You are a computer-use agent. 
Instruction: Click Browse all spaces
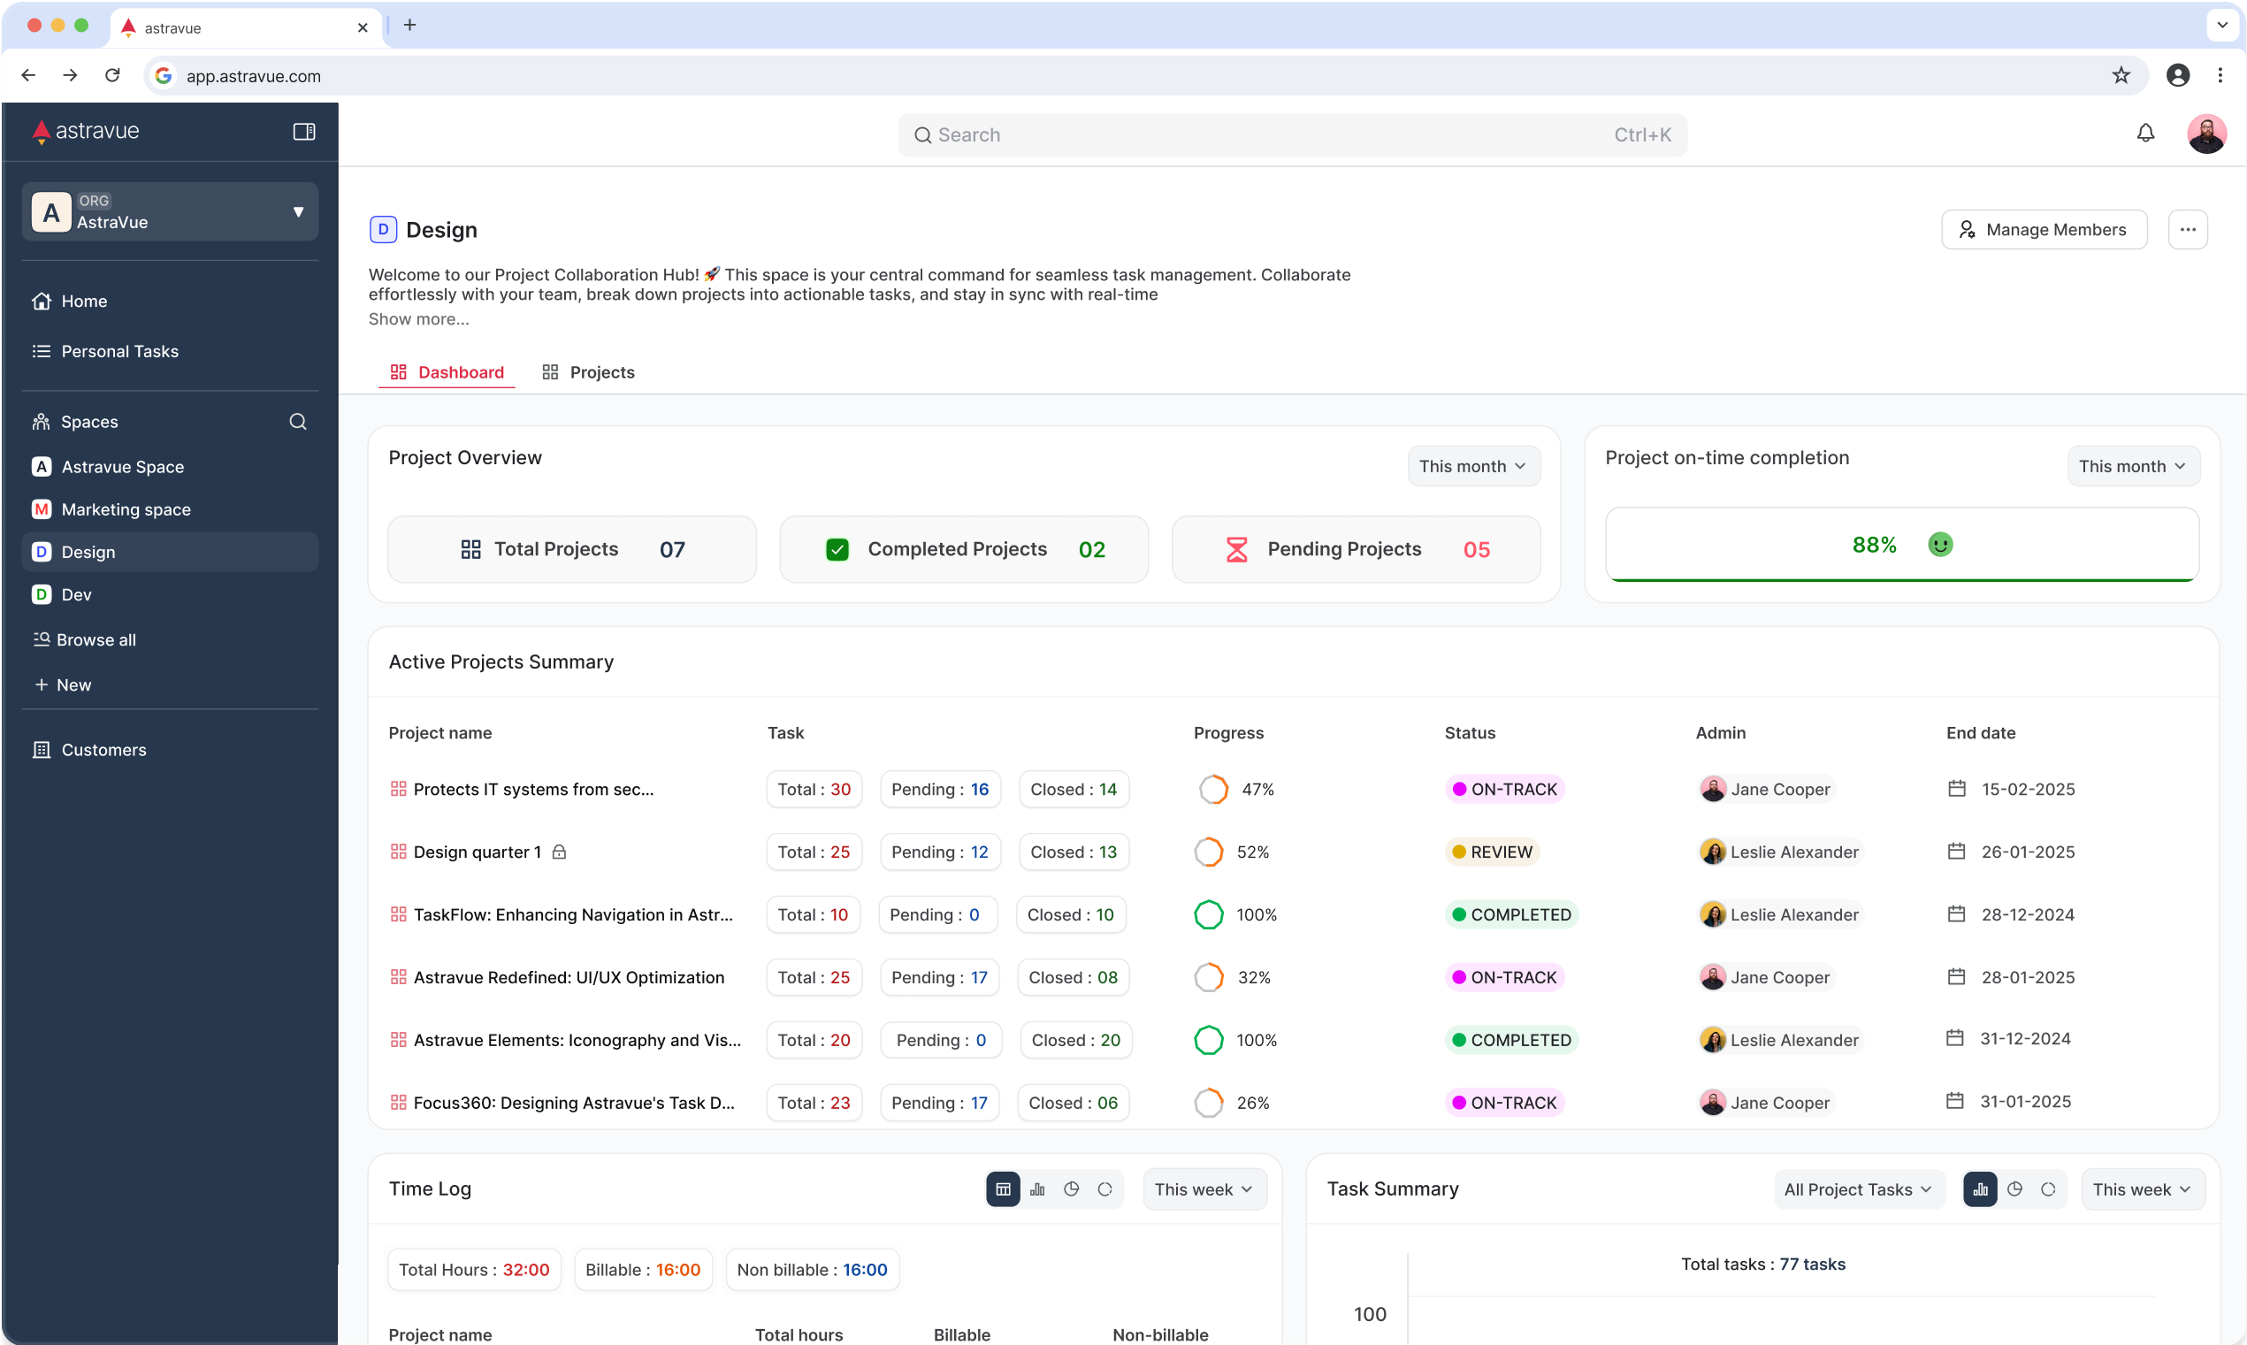point(84,640)
